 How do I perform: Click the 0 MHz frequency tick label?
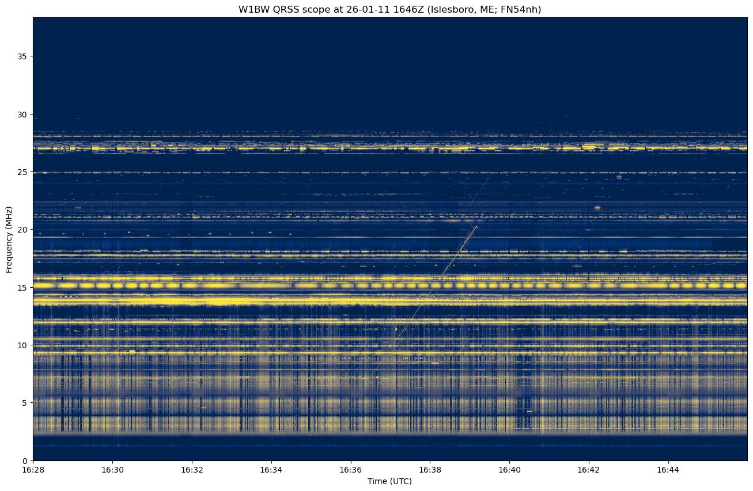[25, 460]
